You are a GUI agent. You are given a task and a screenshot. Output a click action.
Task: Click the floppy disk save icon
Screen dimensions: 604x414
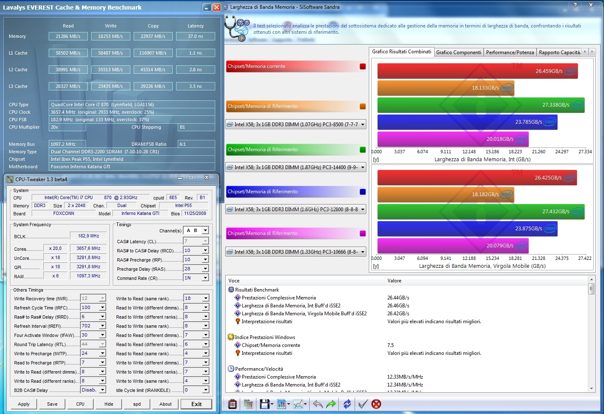264,404
